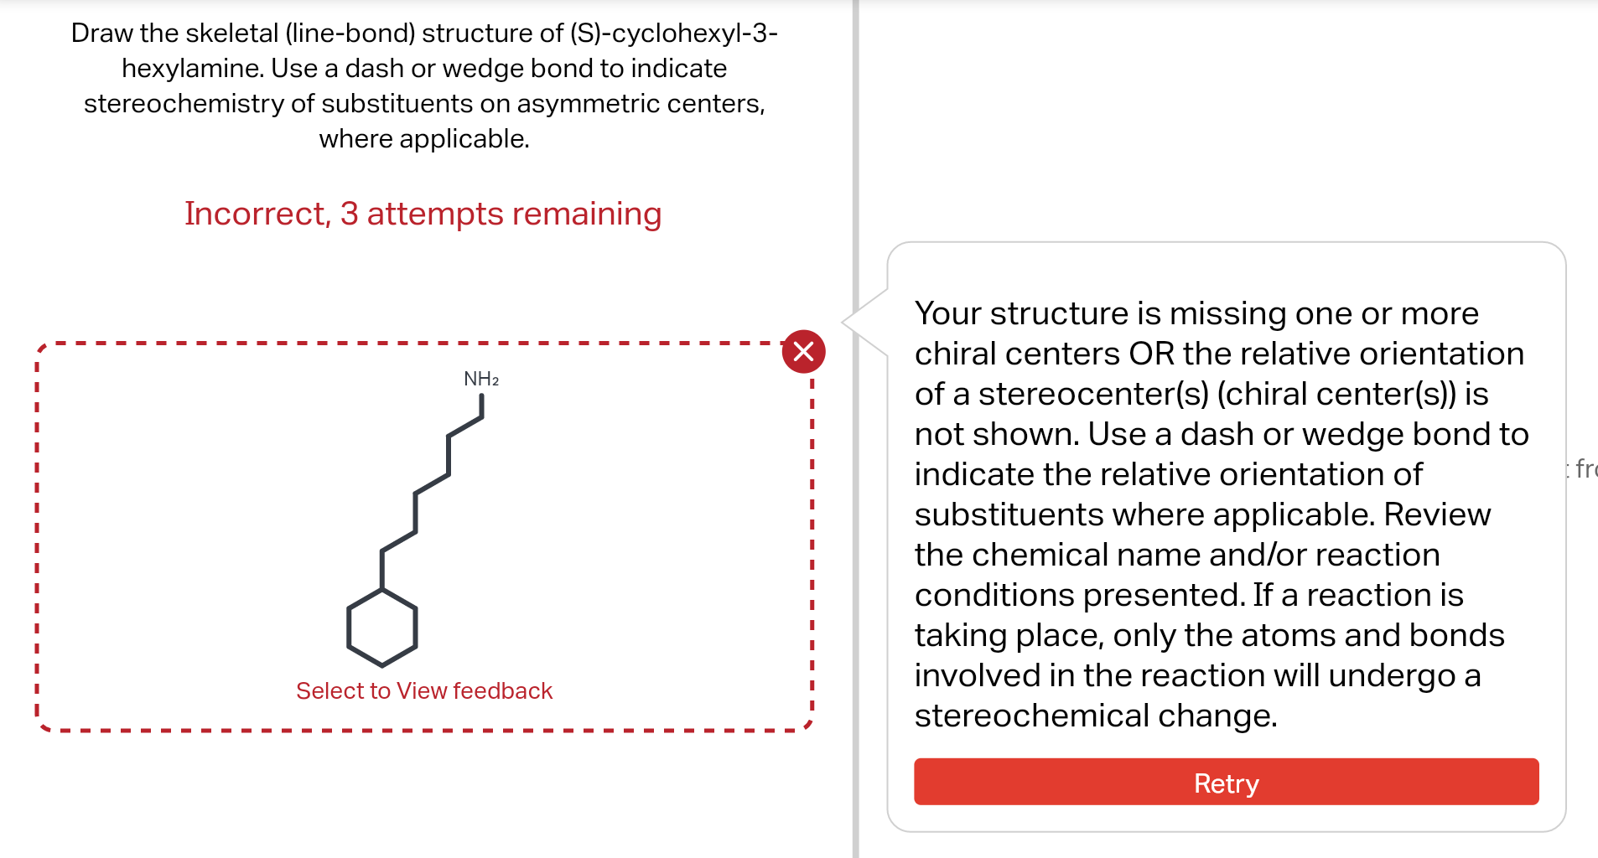Click the cut-off text at right edge

click(1583, 468)
